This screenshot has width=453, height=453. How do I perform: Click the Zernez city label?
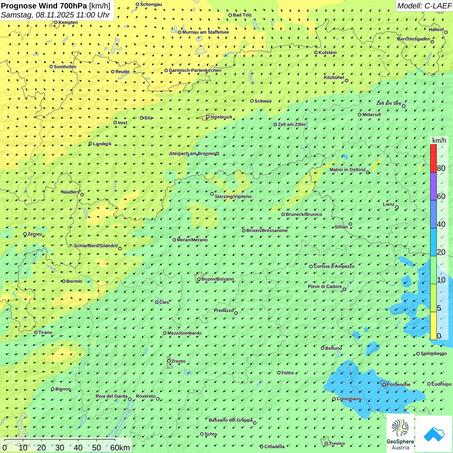[x=35, y=234]
